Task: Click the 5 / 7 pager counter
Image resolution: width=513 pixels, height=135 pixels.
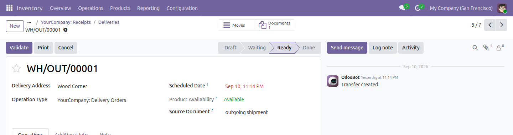Action: click(x=476, y=25)
